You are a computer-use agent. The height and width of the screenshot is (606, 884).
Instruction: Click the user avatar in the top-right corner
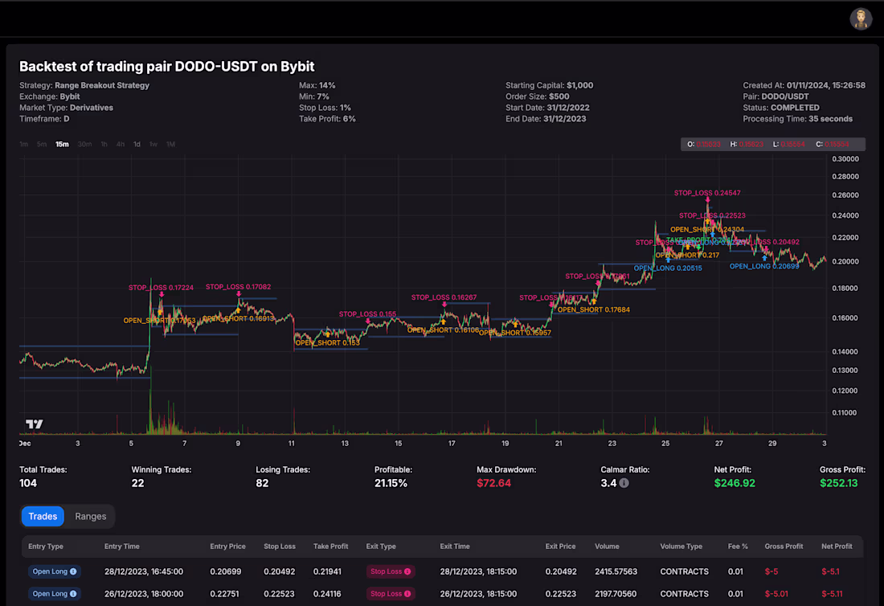[x=861, y=18]
